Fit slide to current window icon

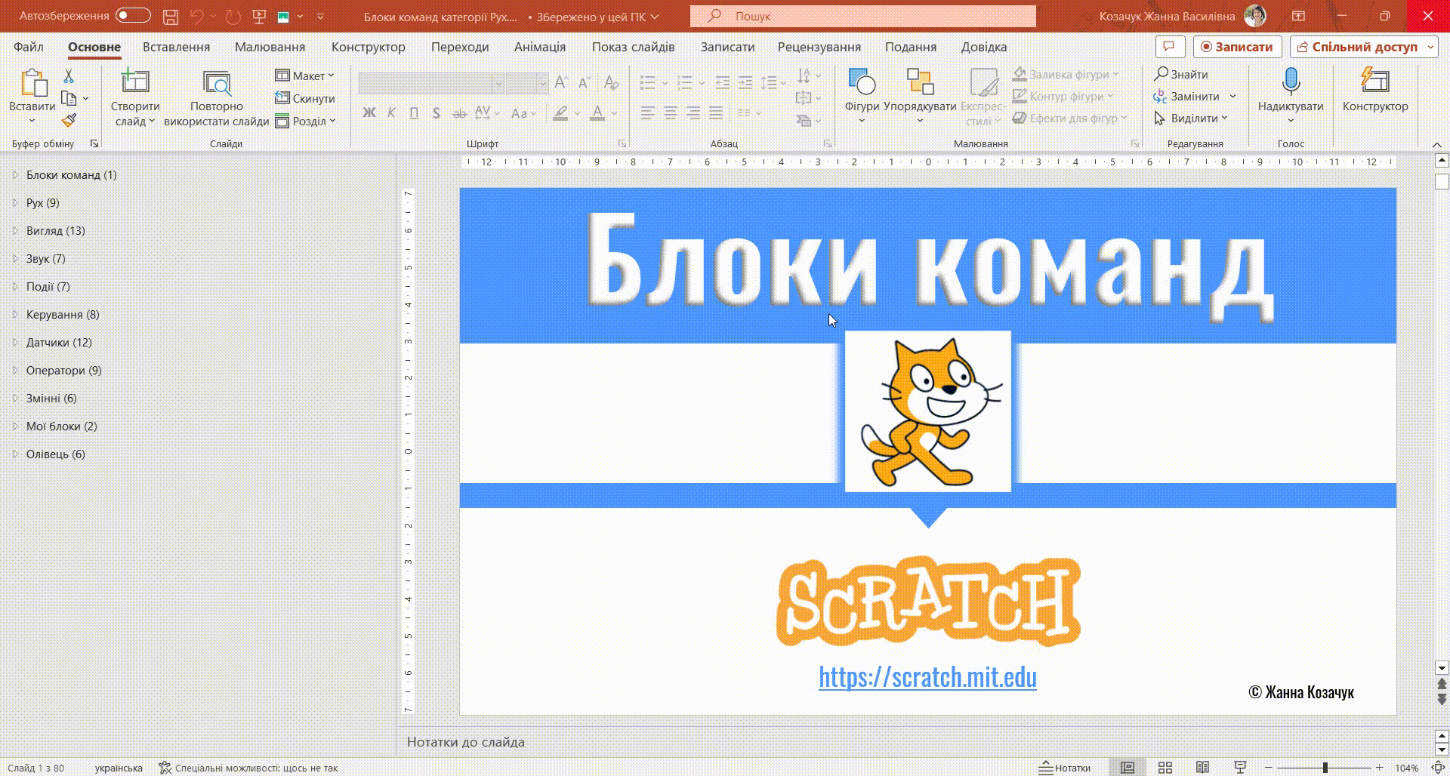click(1439, 768)
